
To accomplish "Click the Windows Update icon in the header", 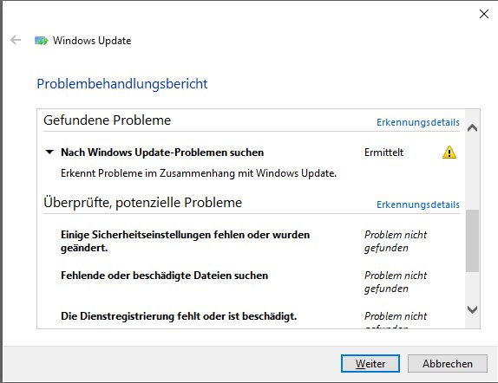I will point(42,41).
